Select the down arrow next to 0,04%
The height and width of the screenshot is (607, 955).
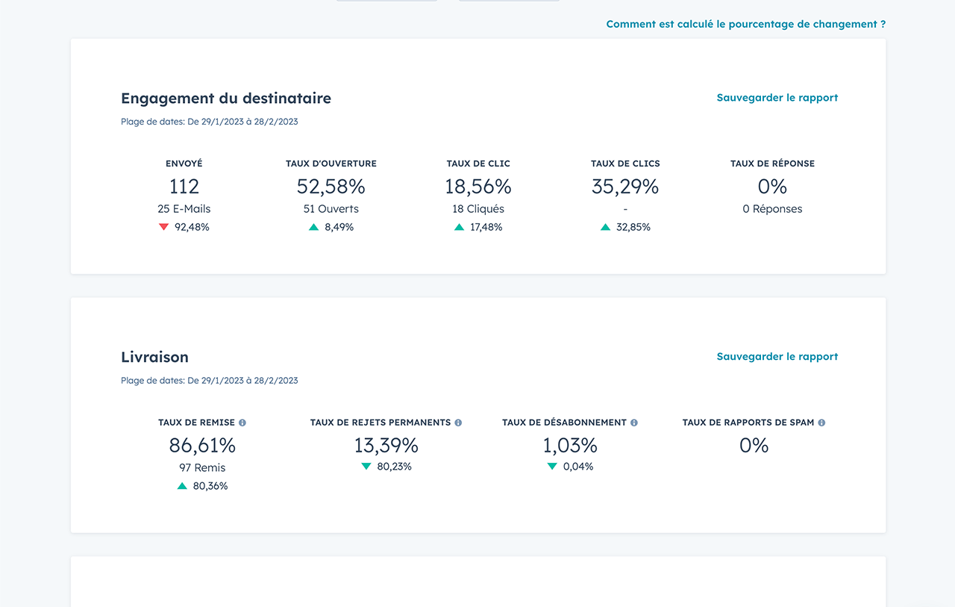click(552, 467)
